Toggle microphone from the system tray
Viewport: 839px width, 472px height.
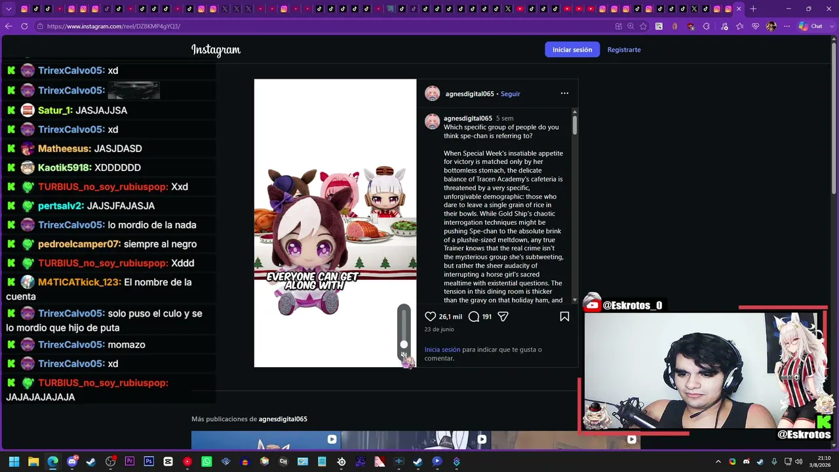pos(774,462)
